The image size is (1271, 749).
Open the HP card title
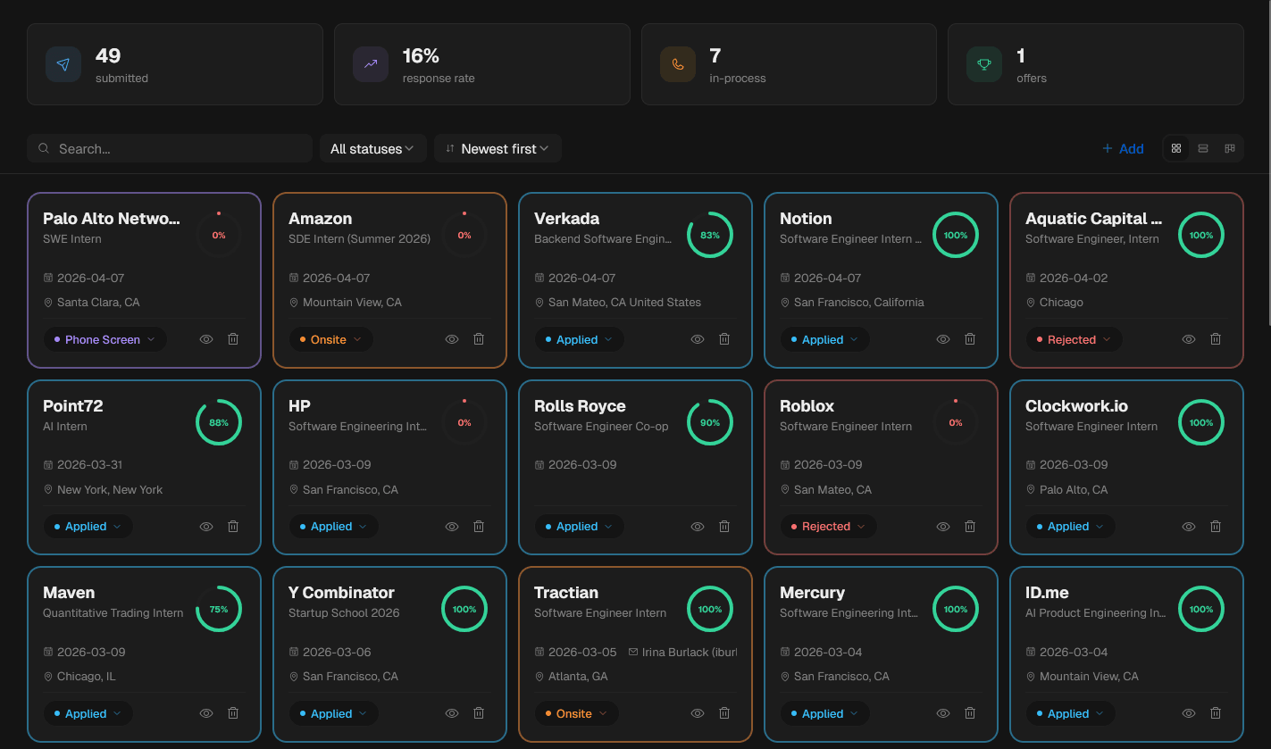(x=299, y=406)
